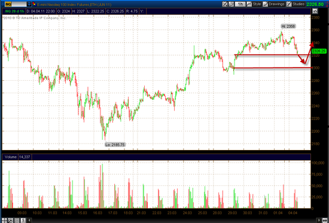
Task: Click the gray list icon in bottom bar
Action: click(17, 221)
